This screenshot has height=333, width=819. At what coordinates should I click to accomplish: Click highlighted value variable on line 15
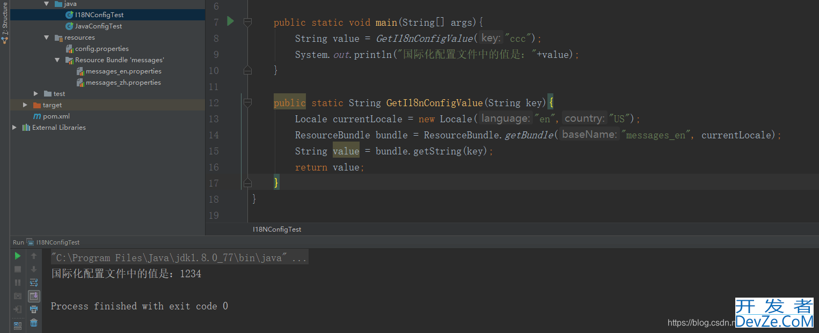(346, 151)
